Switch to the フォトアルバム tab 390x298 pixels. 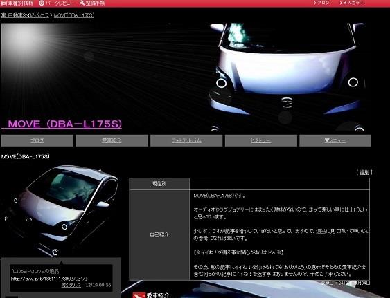click(186, 140)
